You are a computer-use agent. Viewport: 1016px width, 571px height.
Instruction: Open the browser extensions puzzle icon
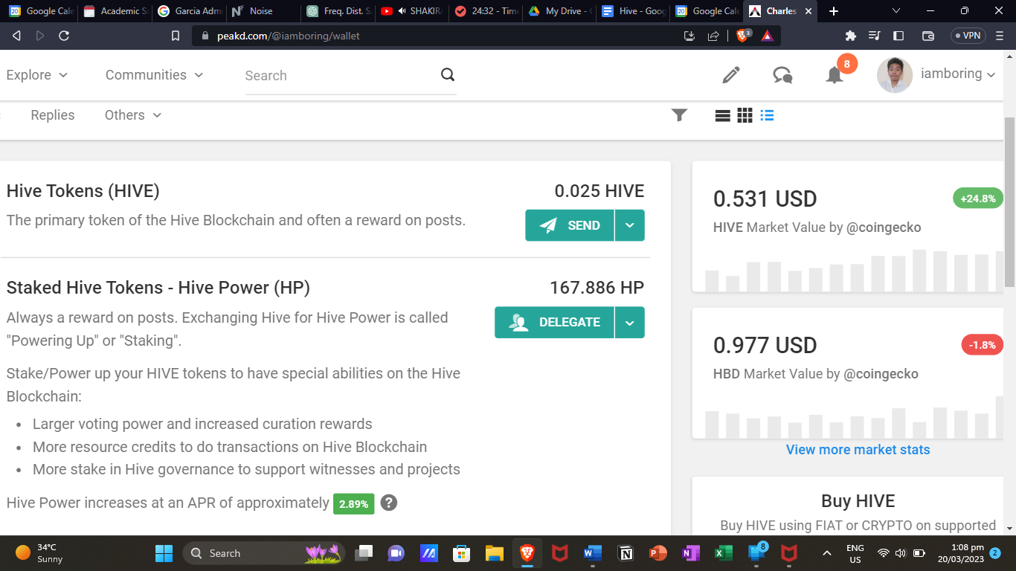pos(851,36)
